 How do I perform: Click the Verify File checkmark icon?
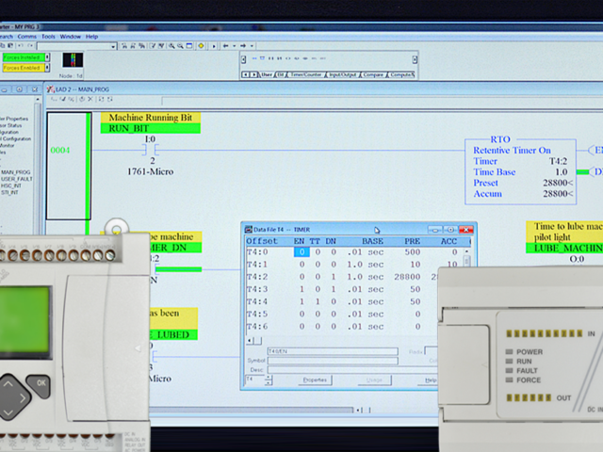pyautogui.click(x=153, y=46)
